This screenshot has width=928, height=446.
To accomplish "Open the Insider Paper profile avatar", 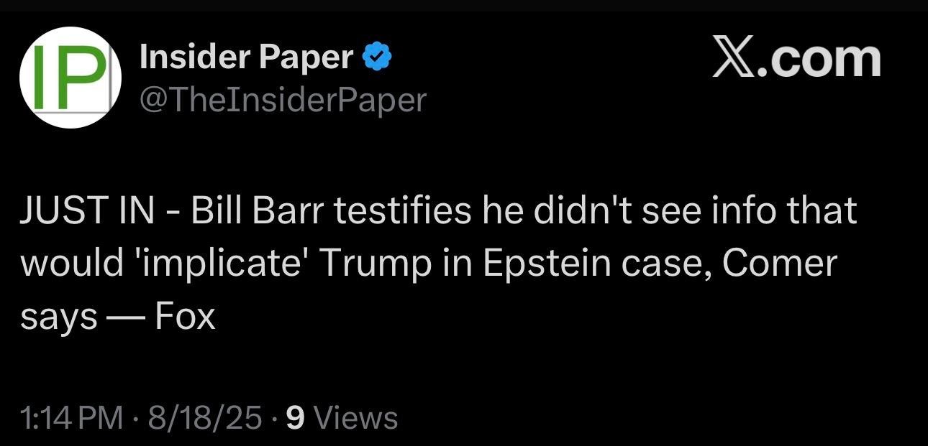I will tap(70, 78).
